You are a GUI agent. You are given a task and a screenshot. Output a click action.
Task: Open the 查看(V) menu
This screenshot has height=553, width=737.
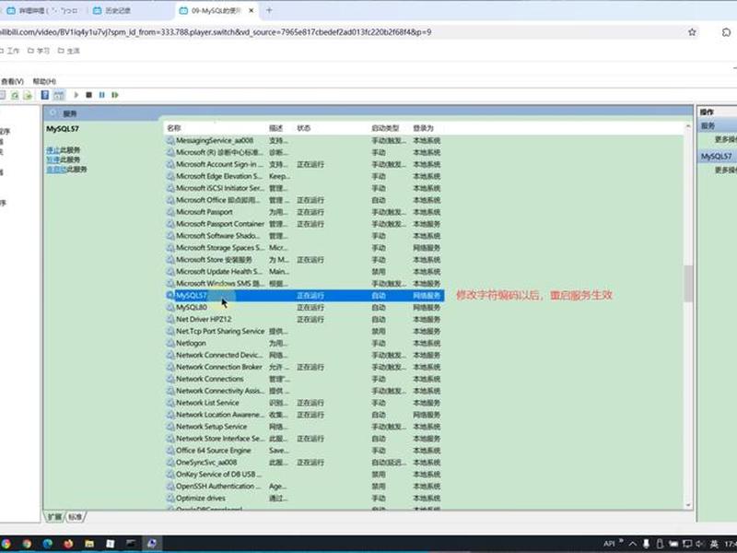pyautogui.click(x=12, y=81)
